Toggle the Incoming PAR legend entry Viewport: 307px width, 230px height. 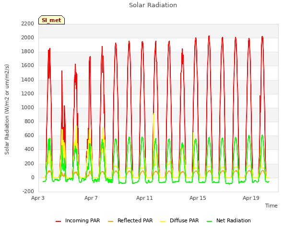pyautogui.click(x=78, y=220)
